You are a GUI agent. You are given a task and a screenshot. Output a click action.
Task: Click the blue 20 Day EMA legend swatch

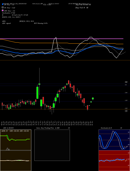[3, 4]
